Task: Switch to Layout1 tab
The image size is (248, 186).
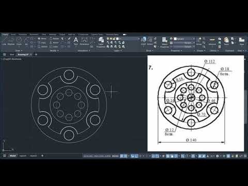Action: [x=23, y=156]
